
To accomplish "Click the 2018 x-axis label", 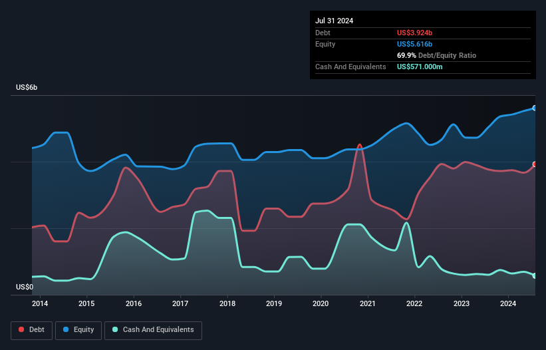I will (227, 303).
